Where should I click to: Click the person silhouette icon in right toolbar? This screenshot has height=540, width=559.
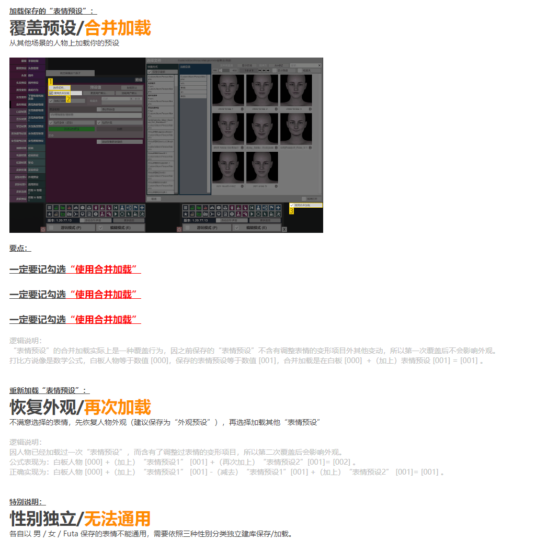tap(258, 208)
